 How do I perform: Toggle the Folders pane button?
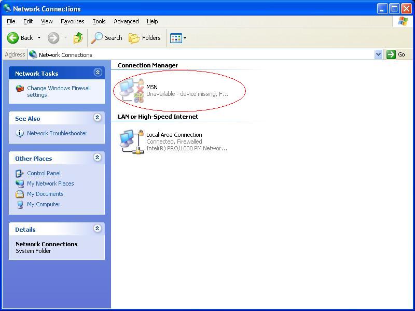tap(145, 38)
